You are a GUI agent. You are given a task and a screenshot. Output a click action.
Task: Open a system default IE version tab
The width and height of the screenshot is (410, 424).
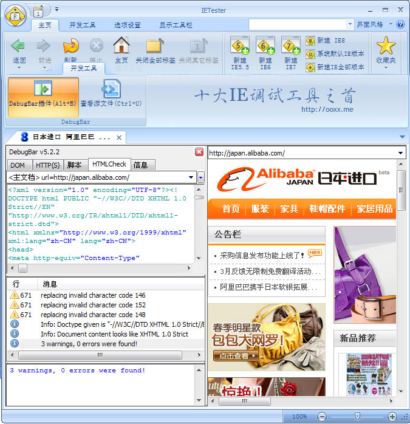click(335, 54)
